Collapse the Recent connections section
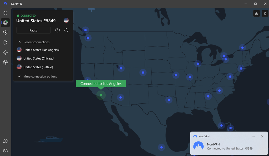Viewport: 269px width, 156px height. click(x=34, y=42)
